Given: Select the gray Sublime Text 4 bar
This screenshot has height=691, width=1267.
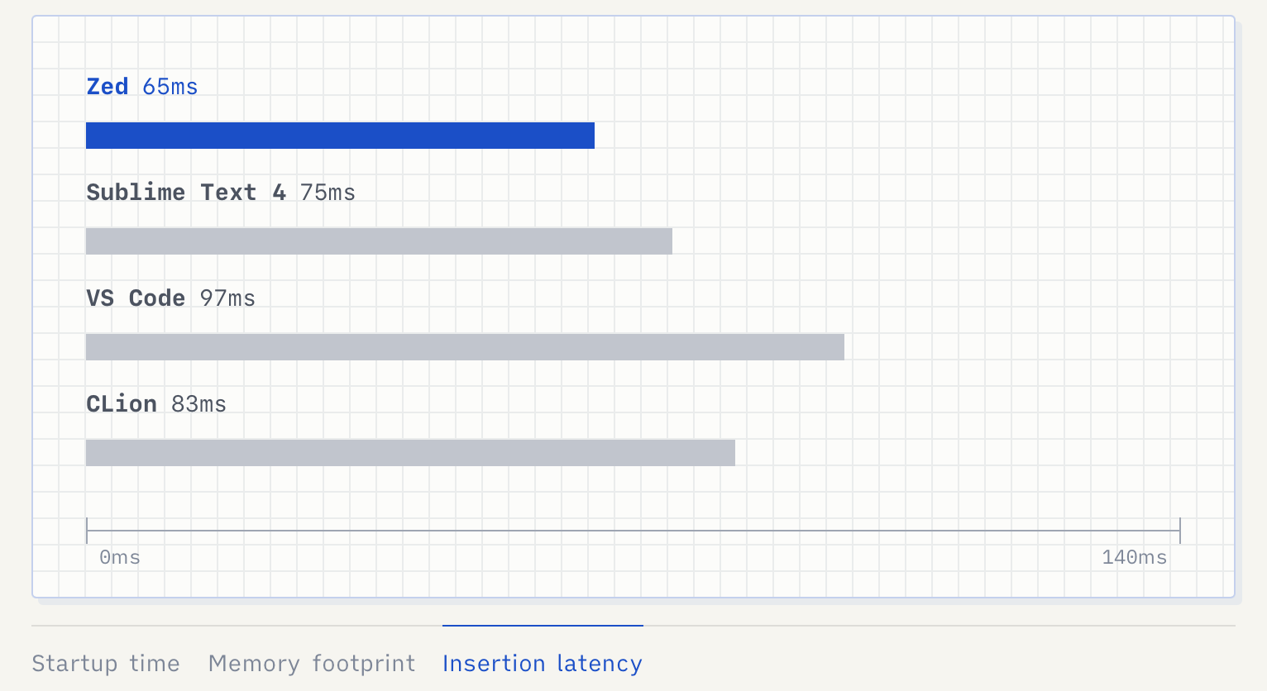Looking at the screenshot, I should click(x=379, y=241).
